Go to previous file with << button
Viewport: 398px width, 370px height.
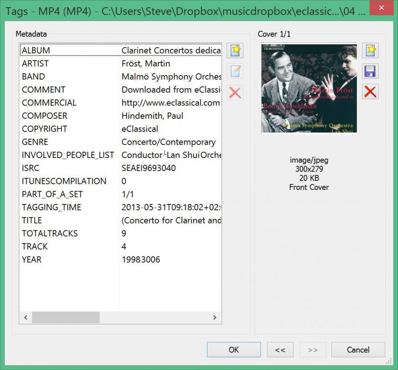pyautogui.click(x=280, y=350)
